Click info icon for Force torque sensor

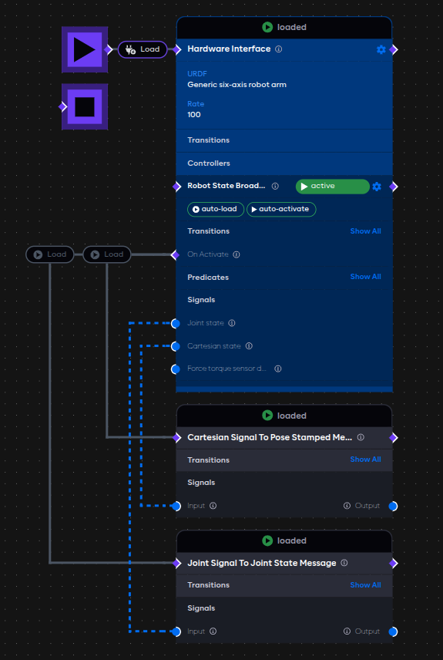point(277,369)
